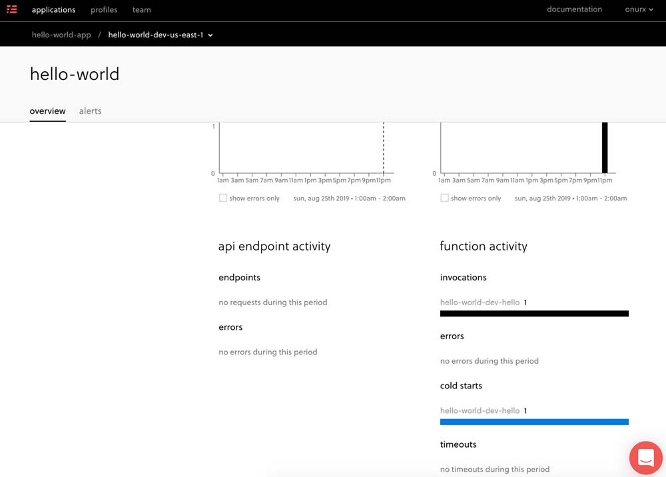The image size is (666, 477).
Task: Switch to the alerts tab
Action: (90, 111)
